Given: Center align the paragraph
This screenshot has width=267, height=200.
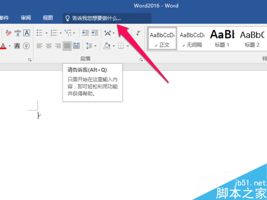Looking at the screenshot, I should (49, 46).
